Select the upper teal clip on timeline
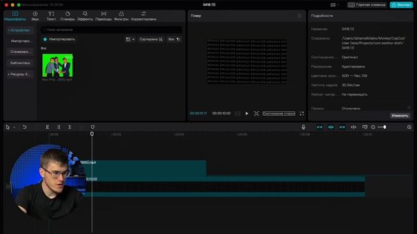This screenshot has width=417, height=234. (x=145, y=168)
